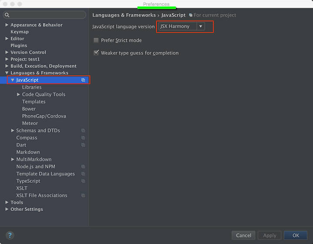Expand the MultiMarkdown tree node

pyautogui.click(x=12, y=159)
